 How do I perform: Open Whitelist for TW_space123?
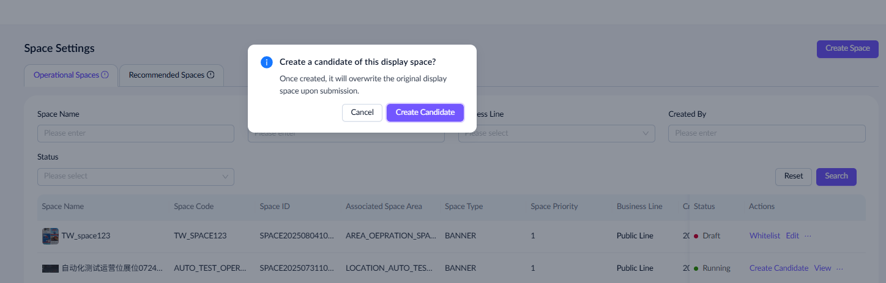(x=764, y=236)
